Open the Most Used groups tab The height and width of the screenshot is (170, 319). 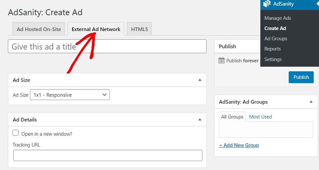(261, 117)
